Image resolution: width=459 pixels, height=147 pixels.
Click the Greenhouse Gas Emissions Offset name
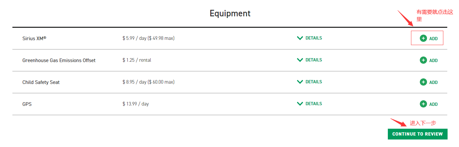59,60
